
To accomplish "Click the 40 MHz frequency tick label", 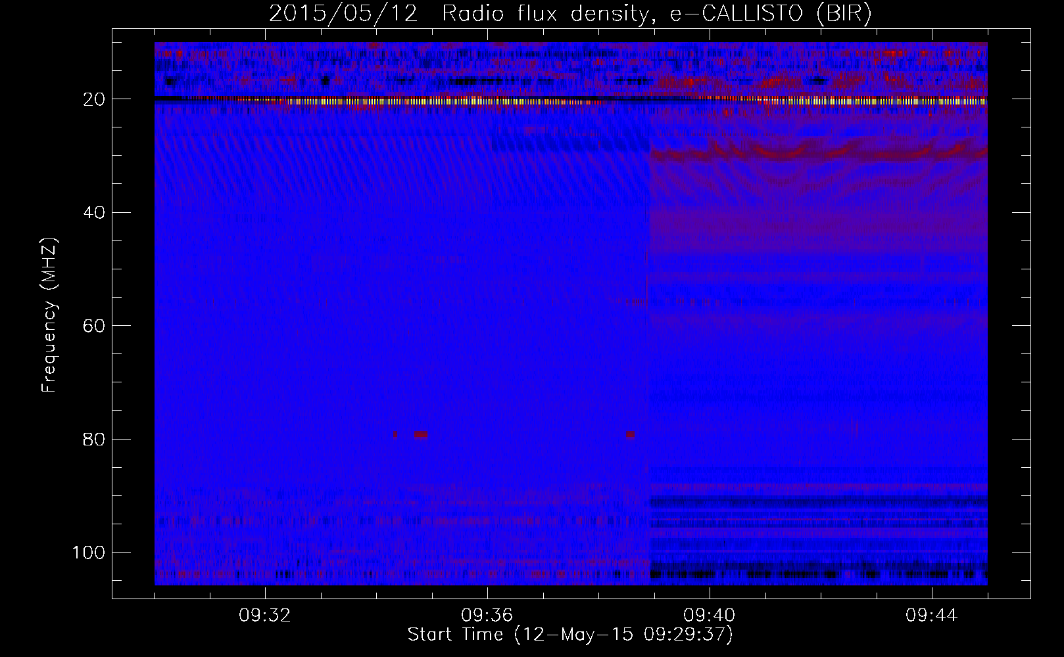I will point(95,212).
